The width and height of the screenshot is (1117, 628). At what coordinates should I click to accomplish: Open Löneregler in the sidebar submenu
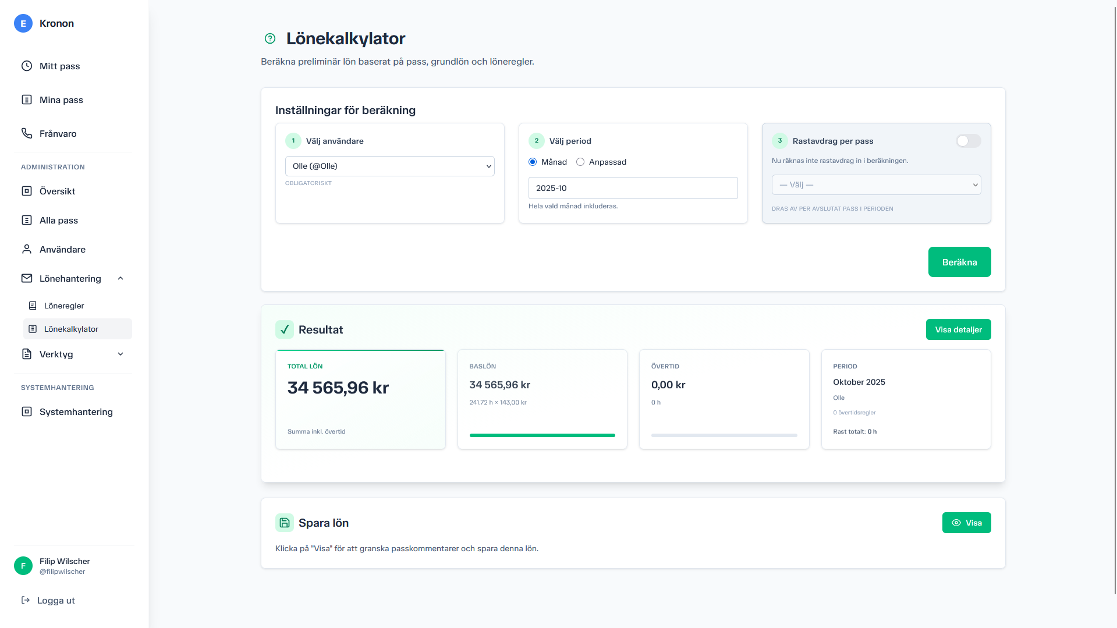[x=64, y=306]
